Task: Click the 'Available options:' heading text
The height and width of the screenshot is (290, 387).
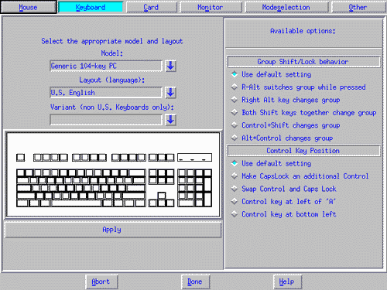Action: [303, 31]
